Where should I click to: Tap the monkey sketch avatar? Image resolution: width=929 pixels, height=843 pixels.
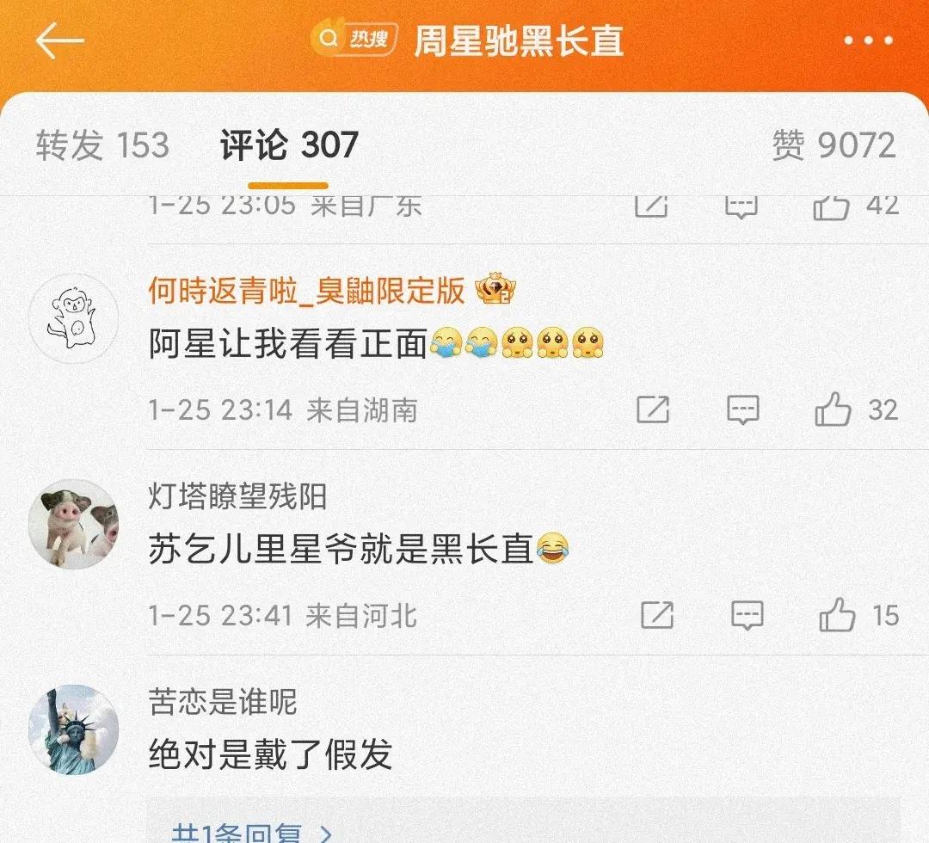point(73,319)
